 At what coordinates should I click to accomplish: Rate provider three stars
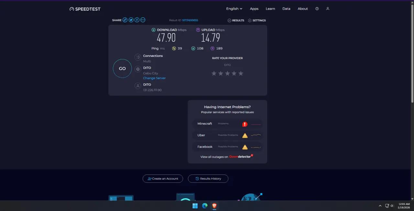pyautogui.click(x=227, y=73)
